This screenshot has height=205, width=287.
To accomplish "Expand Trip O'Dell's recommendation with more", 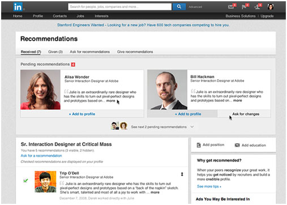I will point(155,193).
